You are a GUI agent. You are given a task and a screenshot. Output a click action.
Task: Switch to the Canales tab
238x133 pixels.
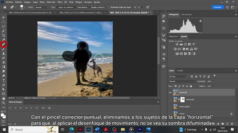pos(180,71)
